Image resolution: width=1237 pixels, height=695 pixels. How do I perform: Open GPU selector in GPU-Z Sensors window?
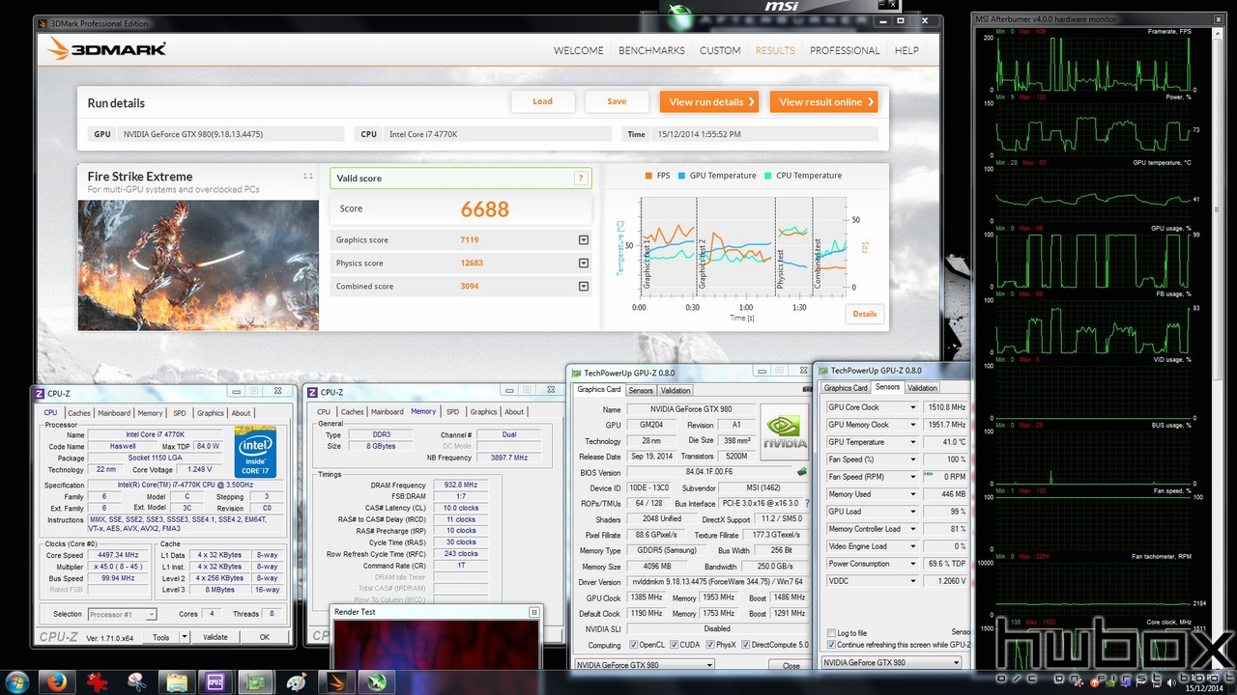(891, 662)
